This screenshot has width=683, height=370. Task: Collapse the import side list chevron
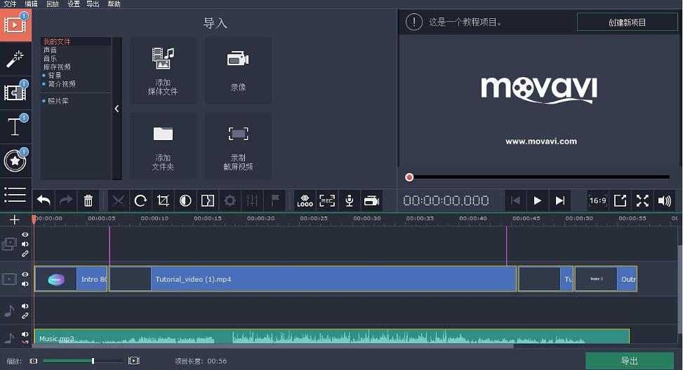tap(117, 108)
